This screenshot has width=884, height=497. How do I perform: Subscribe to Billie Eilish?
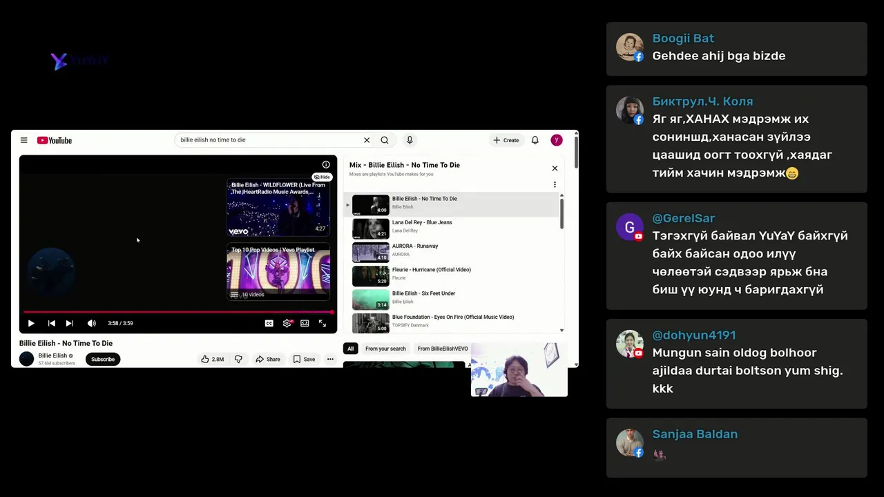tap(103, 359)
